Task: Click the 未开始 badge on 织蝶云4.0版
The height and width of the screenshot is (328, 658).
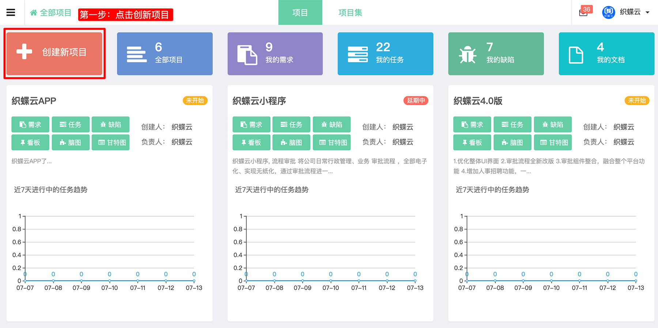Action: point(637,100)
